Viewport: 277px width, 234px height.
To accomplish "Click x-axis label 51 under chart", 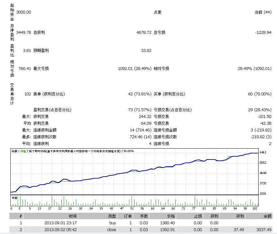I will click(x=132, y=209).
